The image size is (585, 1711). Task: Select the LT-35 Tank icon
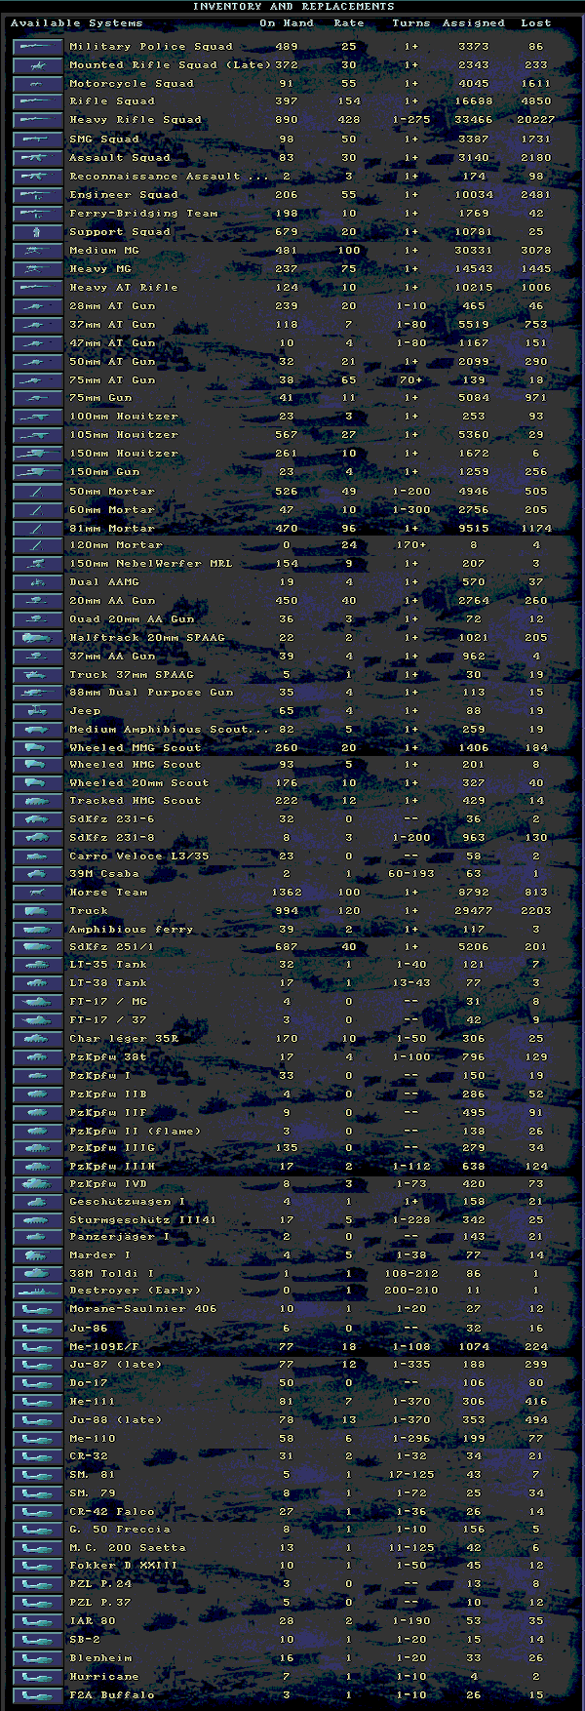[37, 964]
